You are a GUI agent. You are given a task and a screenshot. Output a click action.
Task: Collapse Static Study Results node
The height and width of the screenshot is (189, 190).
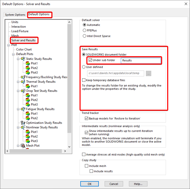18,59
